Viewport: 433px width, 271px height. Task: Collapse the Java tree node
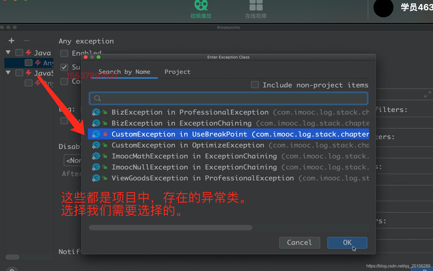pyautogui.click(x=8, y=52)
